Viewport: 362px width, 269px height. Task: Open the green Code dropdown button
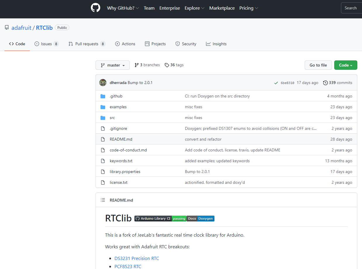coord(346,65)
